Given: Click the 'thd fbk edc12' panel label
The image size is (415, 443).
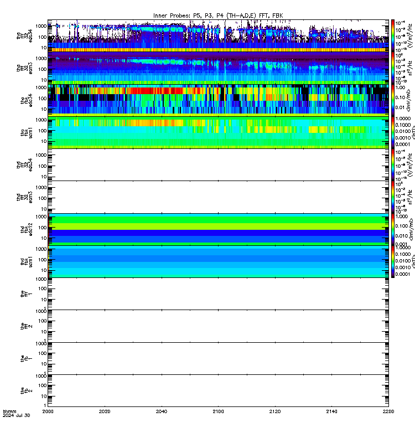Looking at the screenshot, I should (27, 229).
